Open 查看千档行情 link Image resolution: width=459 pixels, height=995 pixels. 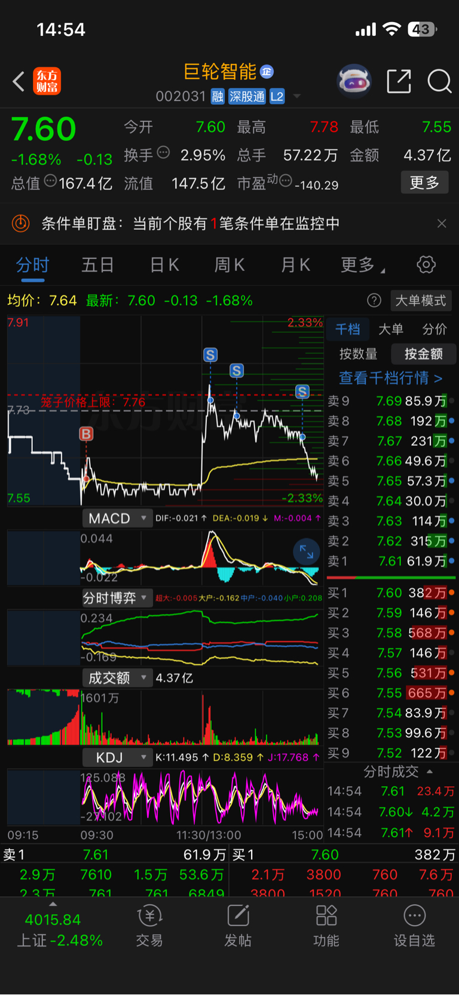click(391, 378)
